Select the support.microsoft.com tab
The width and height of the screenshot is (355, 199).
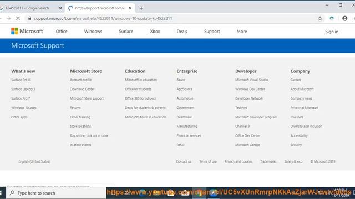pyautogui.click(x=100, y=8)
